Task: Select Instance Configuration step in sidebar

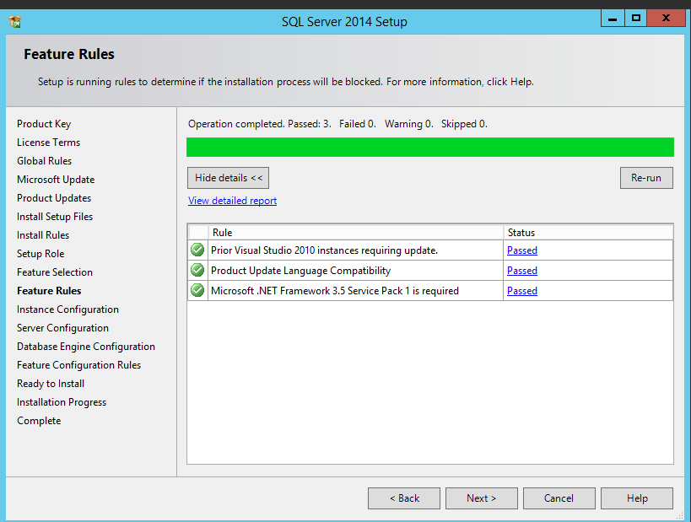Action: coord(67,309)
